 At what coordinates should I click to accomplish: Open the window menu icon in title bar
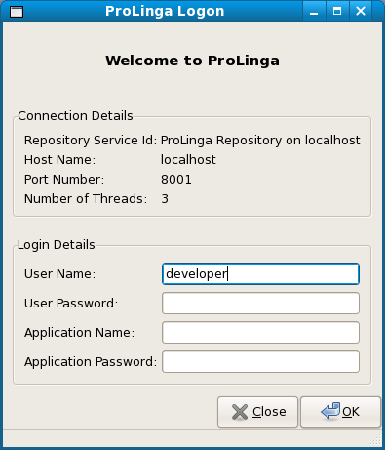17,12
